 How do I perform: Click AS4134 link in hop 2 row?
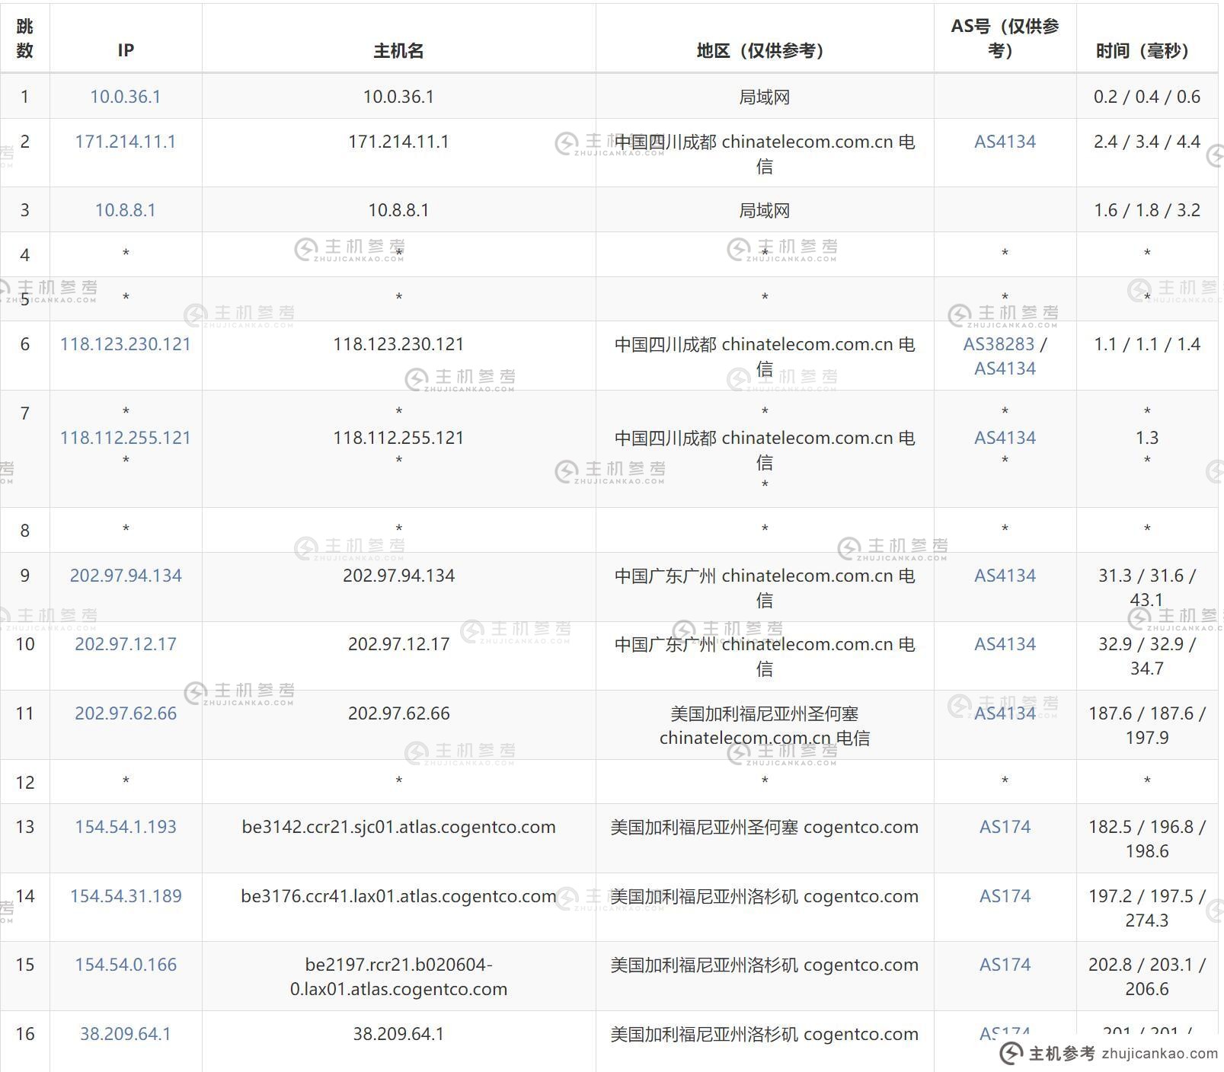click(1005, 142)
